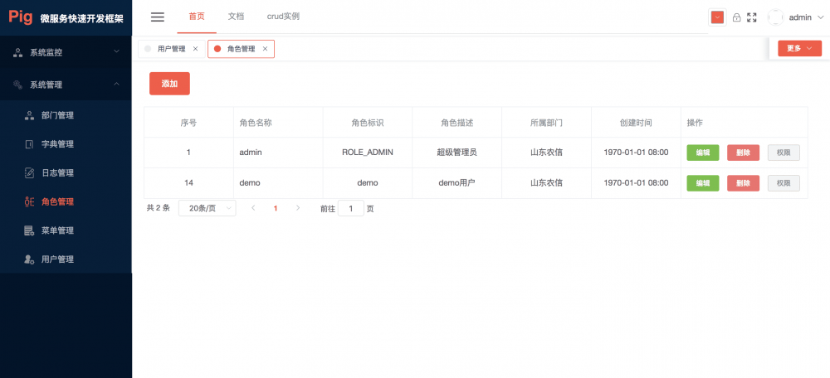This screenshot has width=830, height=378.
Task: Open the admin user dropdown
Action: click(806, 17)
